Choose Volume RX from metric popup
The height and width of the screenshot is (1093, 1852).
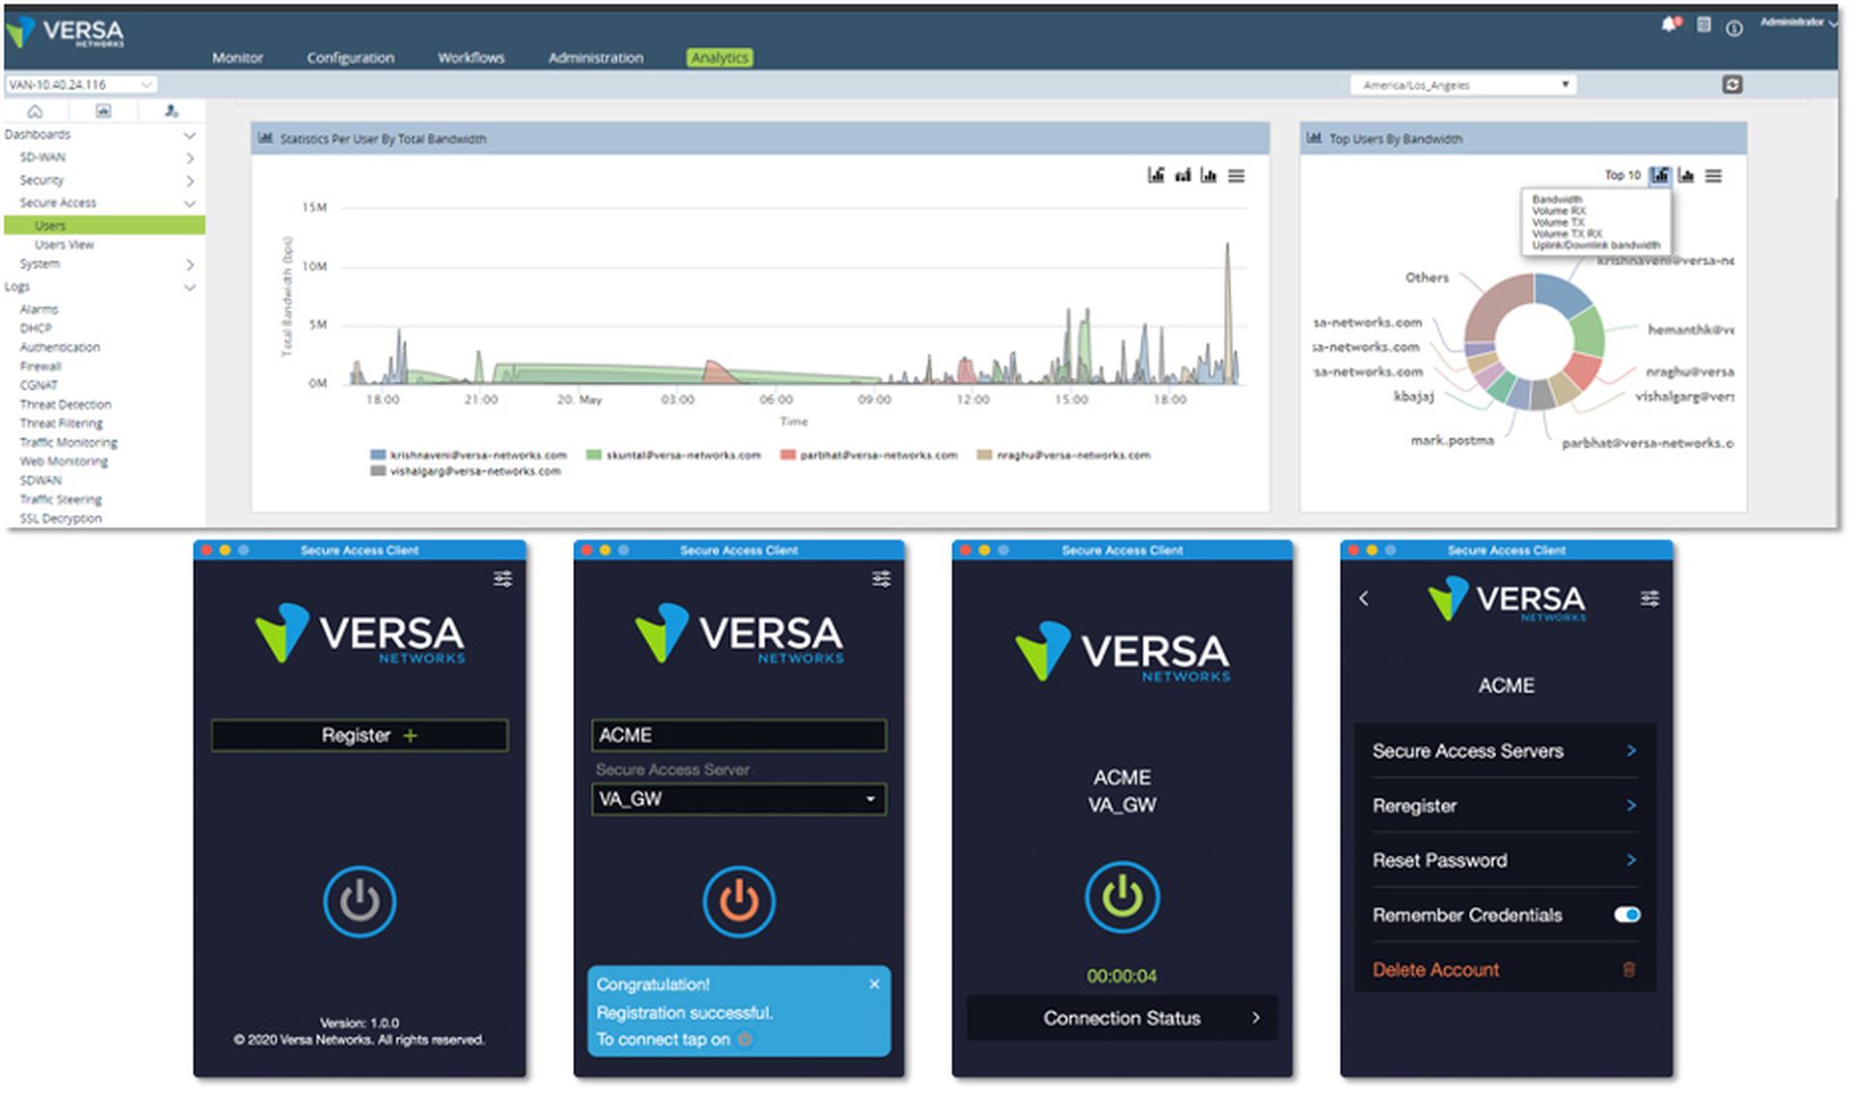click(1558, 210)
